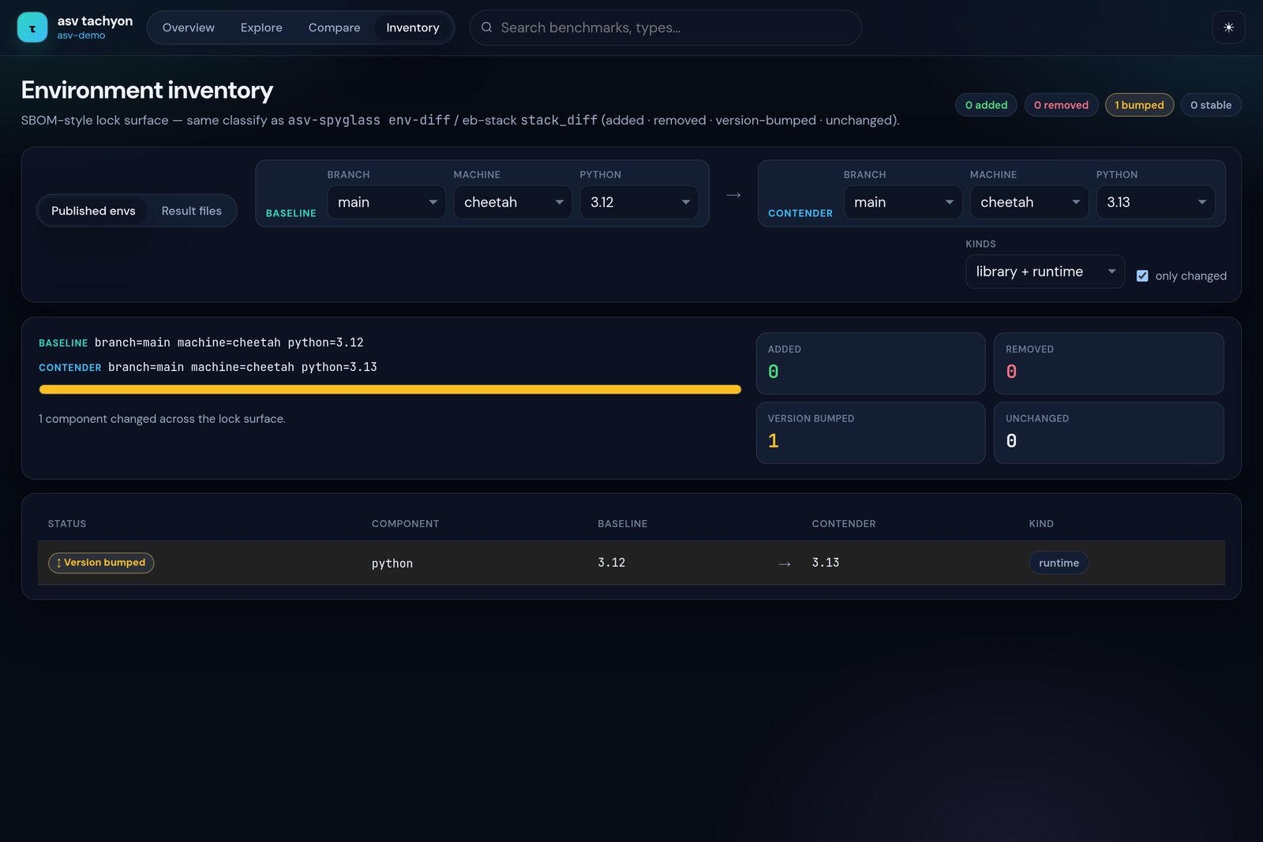This screenshot has width=1263, height=842.
Task: Click the Version bumped status pill
Action: coord(101,563)
